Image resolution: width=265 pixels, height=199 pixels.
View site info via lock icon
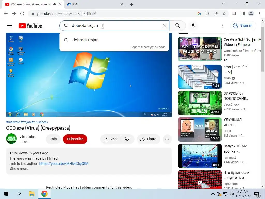tap(33, 13)
